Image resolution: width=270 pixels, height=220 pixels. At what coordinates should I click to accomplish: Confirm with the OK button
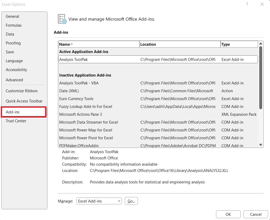pyautogui.click(x=228, y=214)
